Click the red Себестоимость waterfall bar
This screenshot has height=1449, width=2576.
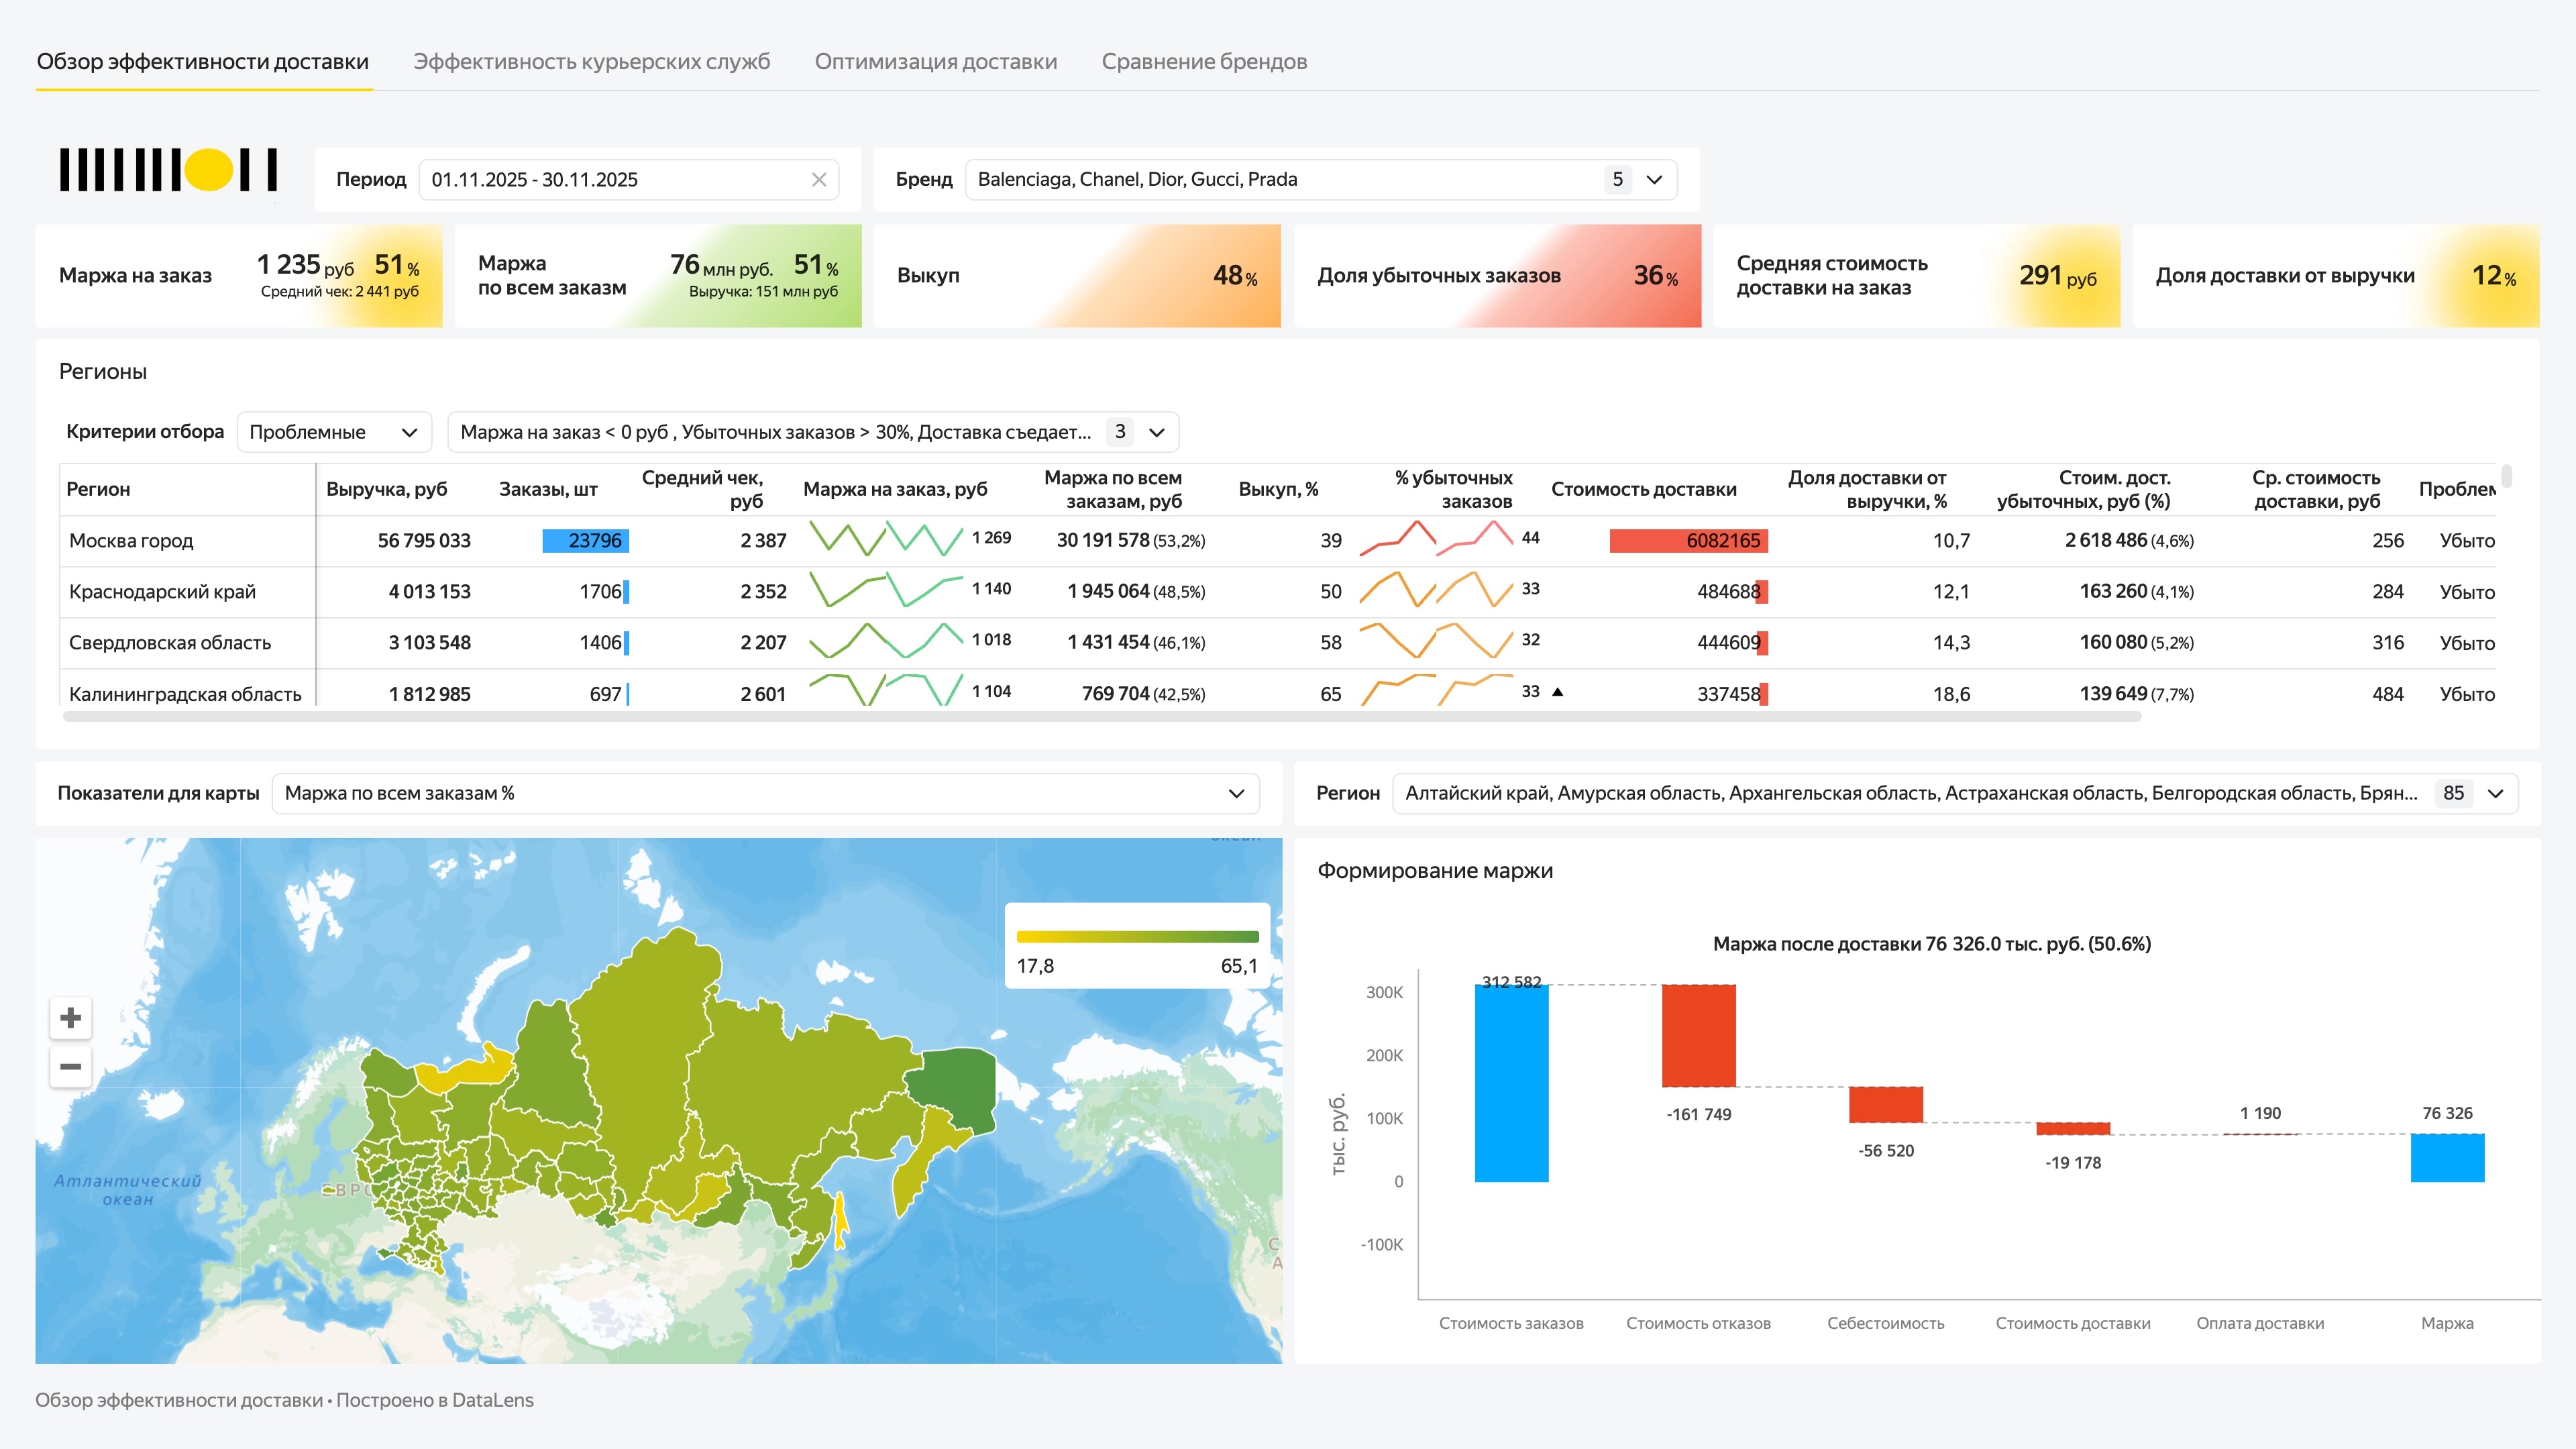point(1885,1105)
